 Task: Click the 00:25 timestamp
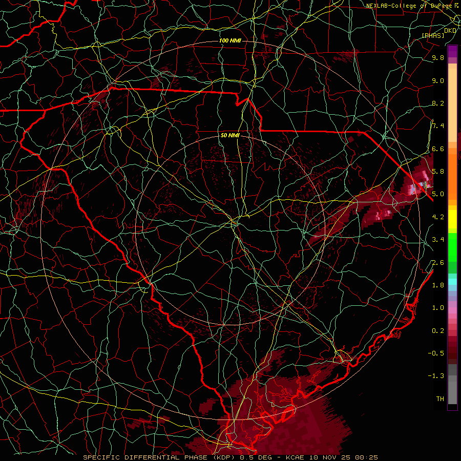pos(367,457)
